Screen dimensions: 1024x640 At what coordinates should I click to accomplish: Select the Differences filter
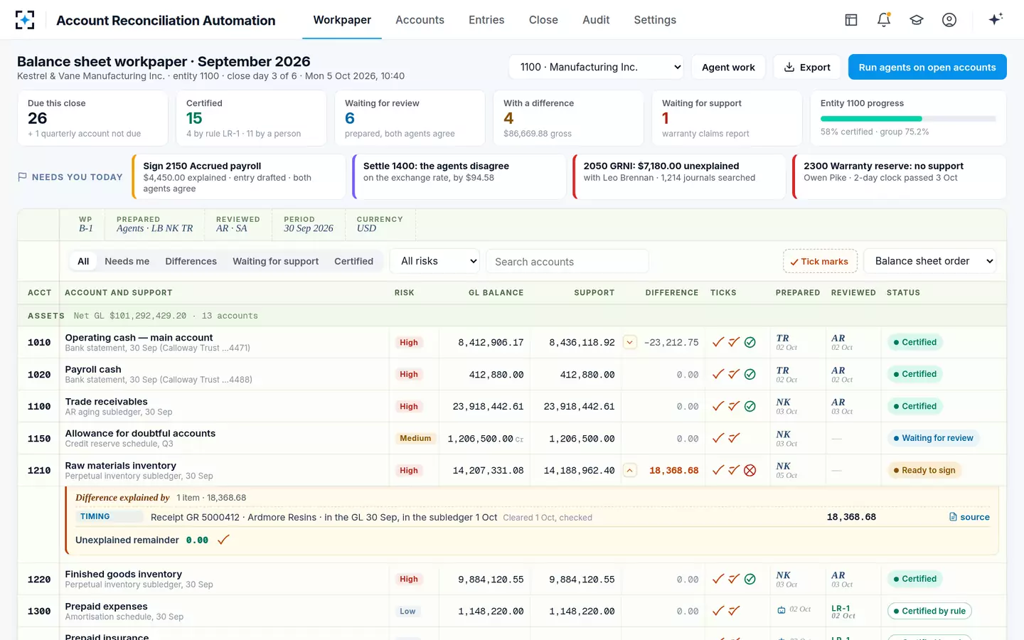coord(191,261)
